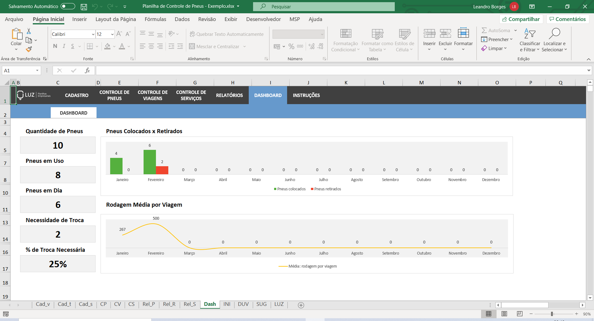
Task: Open Formatar como Tabela menu
Action: [x=377, y=40]
